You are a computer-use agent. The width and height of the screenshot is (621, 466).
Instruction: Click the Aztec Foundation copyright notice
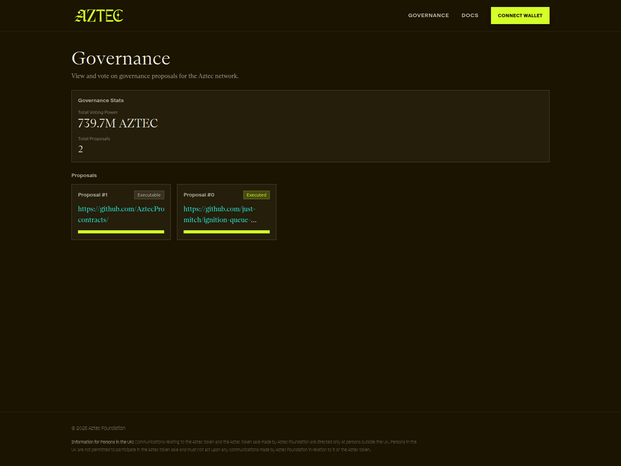click(x=98, y=428)
